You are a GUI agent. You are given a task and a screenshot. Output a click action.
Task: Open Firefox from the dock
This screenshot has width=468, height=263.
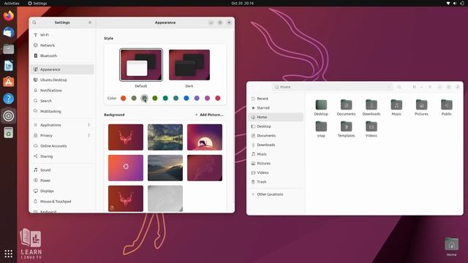click(8, 15)
